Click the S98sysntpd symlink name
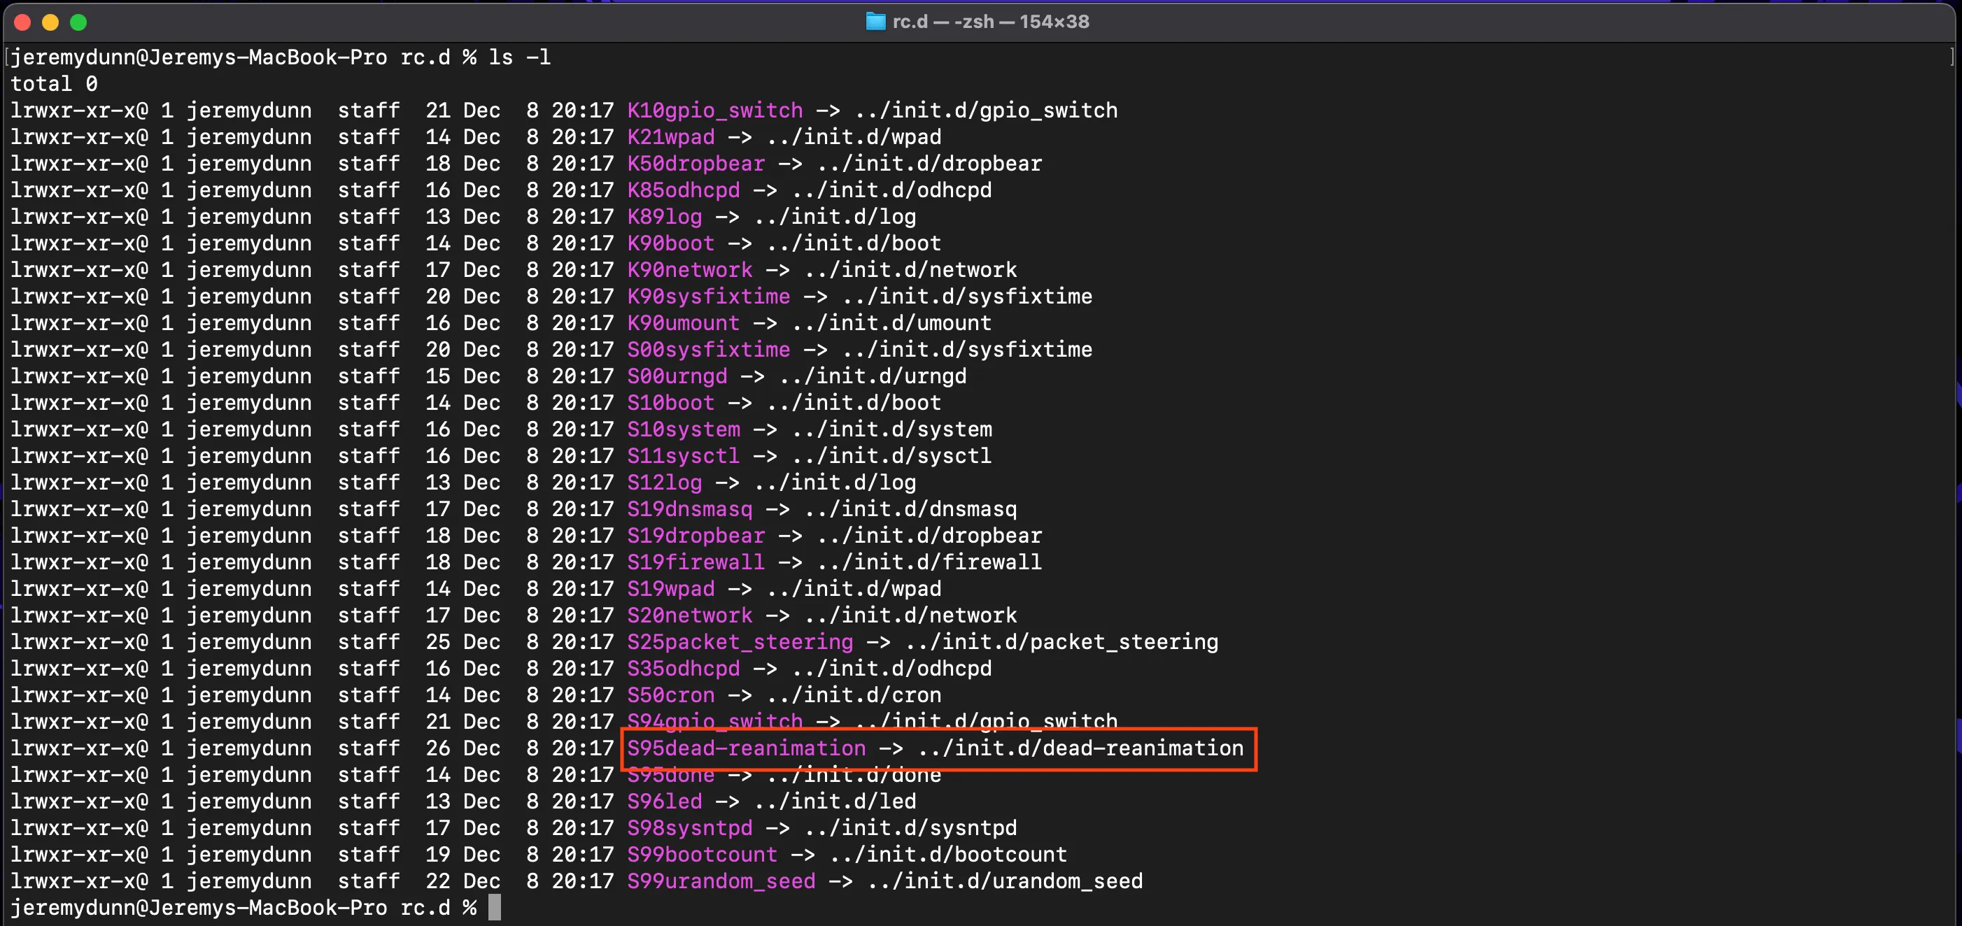The height and width of the screenshot is (926, 1962). pyautogui.click(x=690, y=829)
